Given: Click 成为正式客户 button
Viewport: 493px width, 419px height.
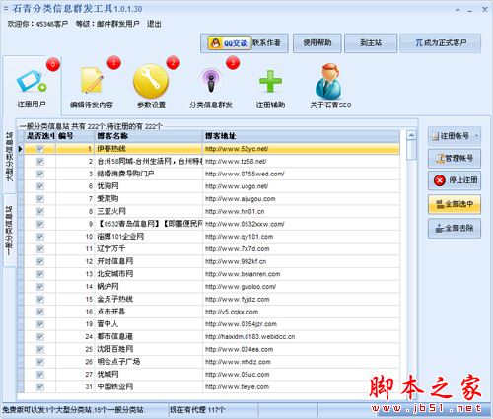Looking at the screenshot, I should (441, 43).
